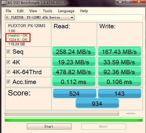Image resolution: width=146 pixels, height=133 pixels.
Task: Open the Tools menu
Action: point(48,11)
